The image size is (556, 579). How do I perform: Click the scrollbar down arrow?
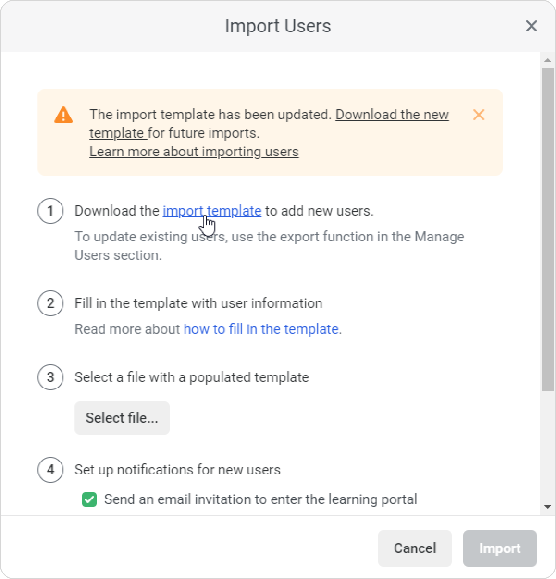pyautogui.click(x=548, y=507)
